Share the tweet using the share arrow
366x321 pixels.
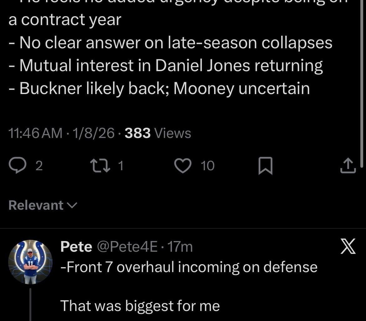(348, 165)
